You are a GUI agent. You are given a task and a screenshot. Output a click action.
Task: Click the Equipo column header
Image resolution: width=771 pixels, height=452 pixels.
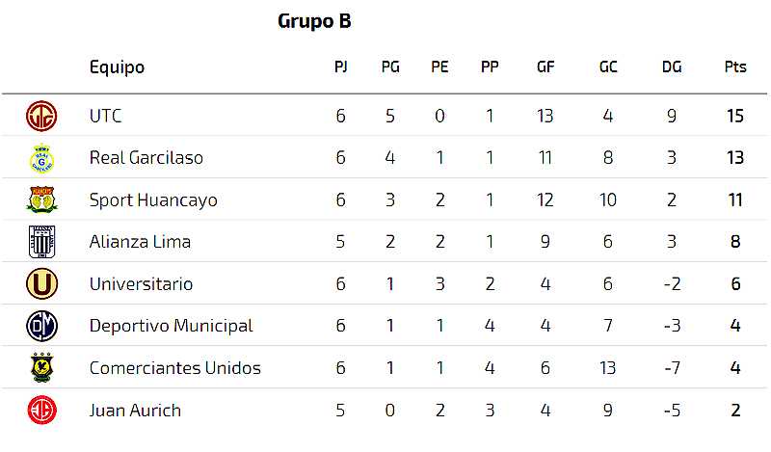click(x=117, y=67)
